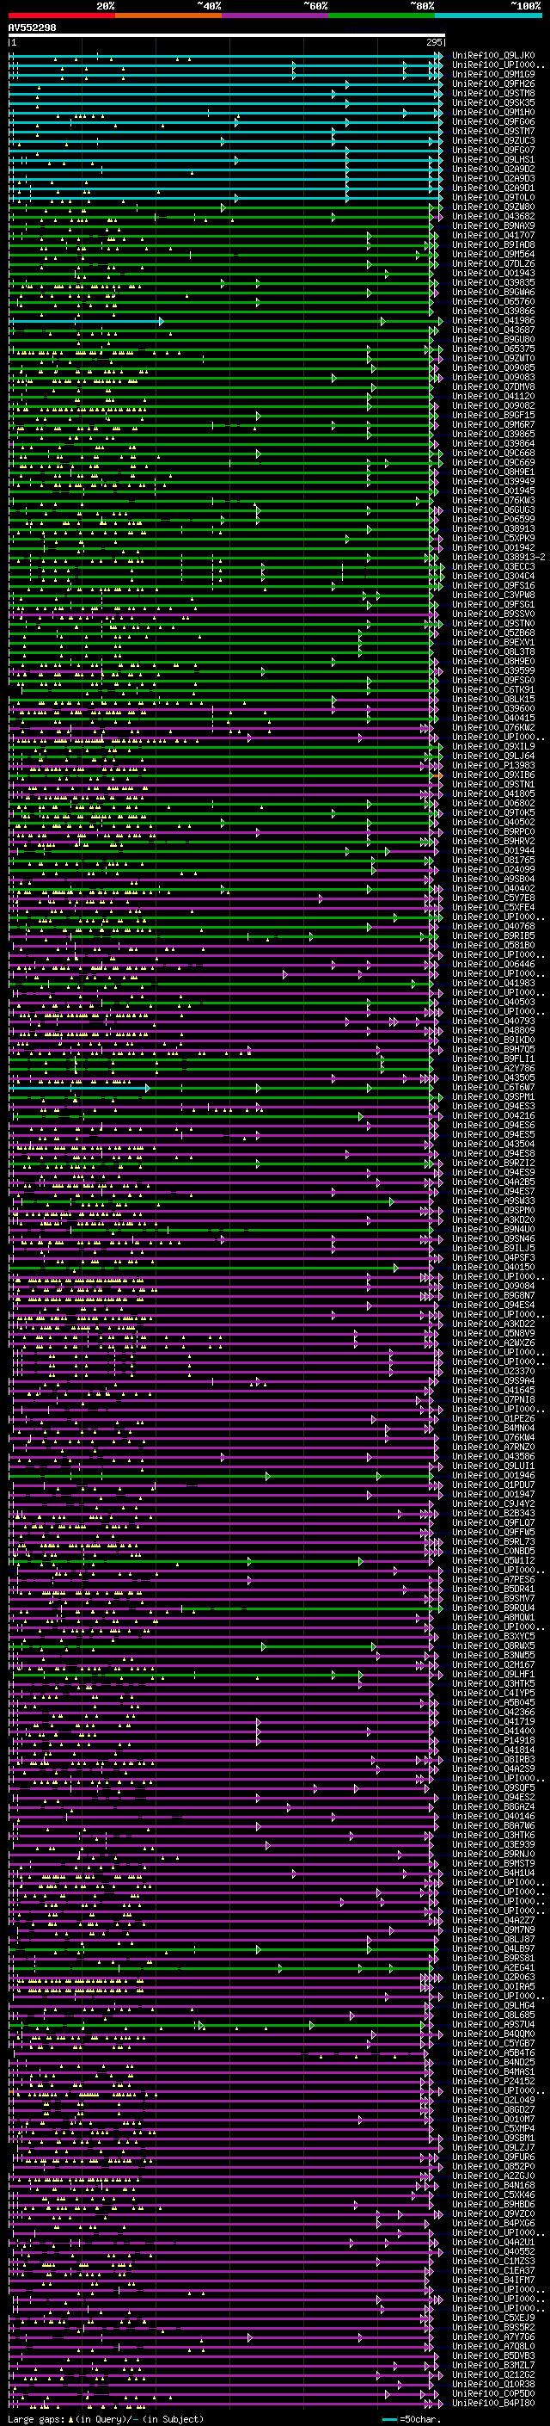
Task: Select the UniRef100_Q9LHS1 label
Action: pos(493,159)
